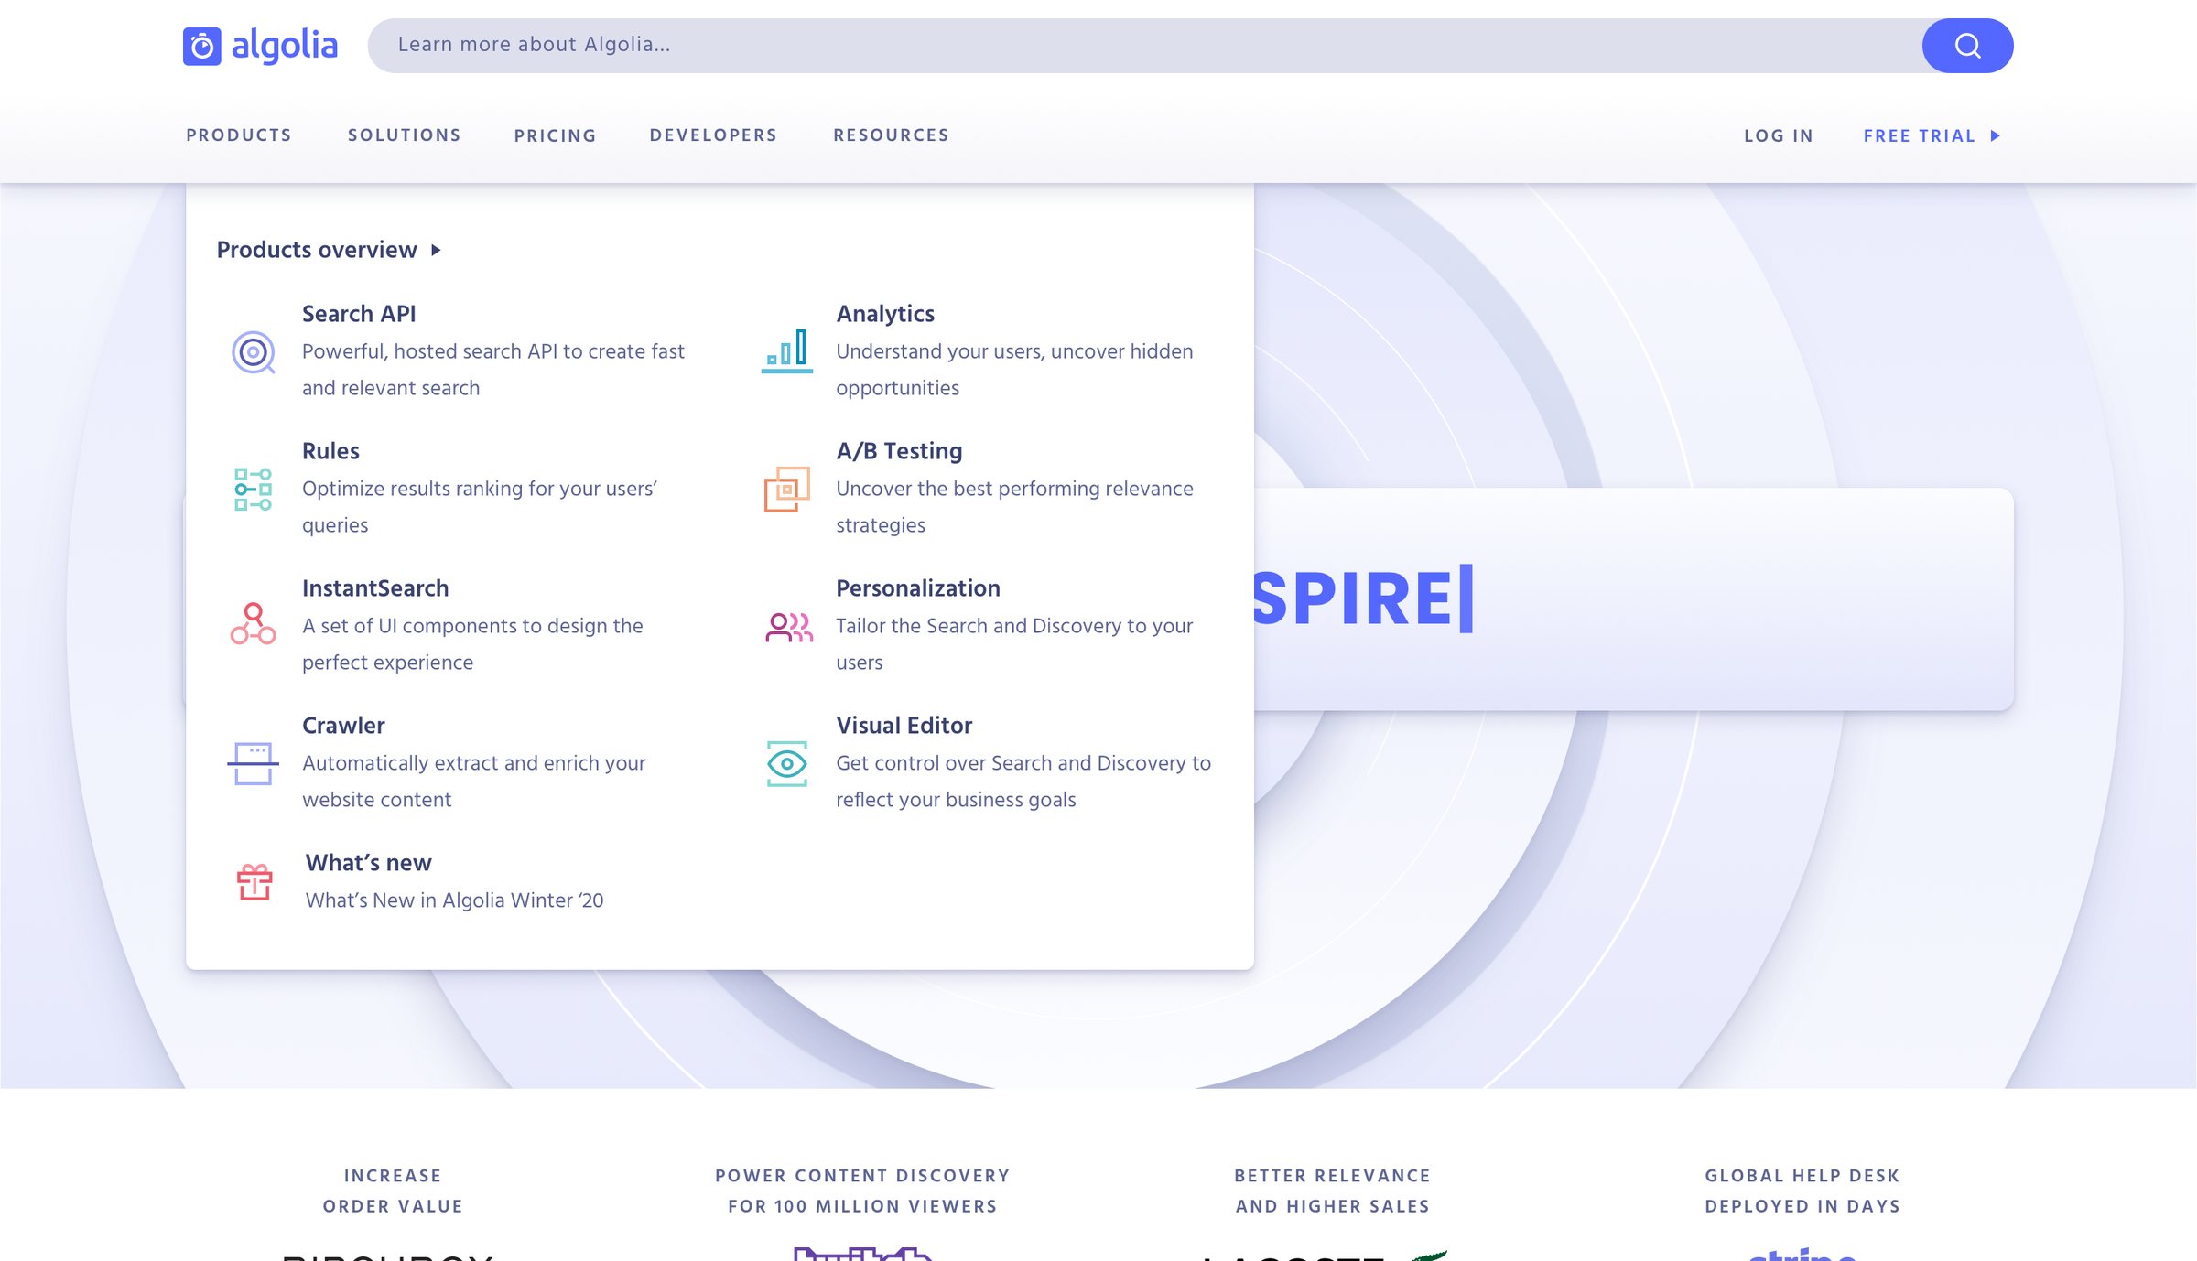Go to the Pricing page
This screenshot has width=2197, height=1261.
pyautogui.click(x=556, y=135)
